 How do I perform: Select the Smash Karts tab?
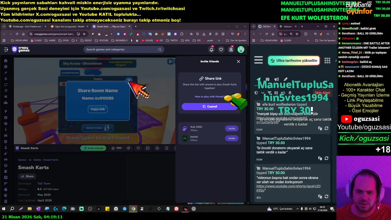coord(111,27)
